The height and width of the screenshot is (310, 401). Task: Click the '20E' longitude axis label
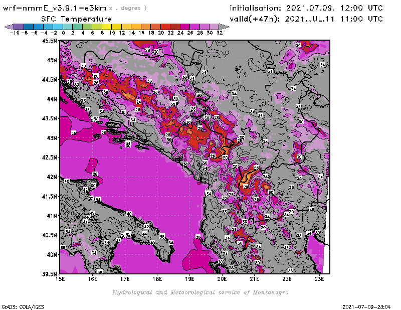click(222, 279)
